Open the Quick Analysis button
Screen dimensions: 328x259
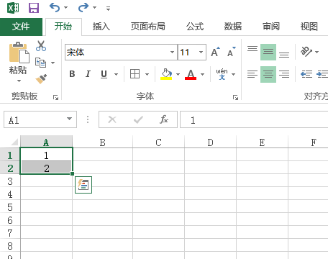coord(83,185)
